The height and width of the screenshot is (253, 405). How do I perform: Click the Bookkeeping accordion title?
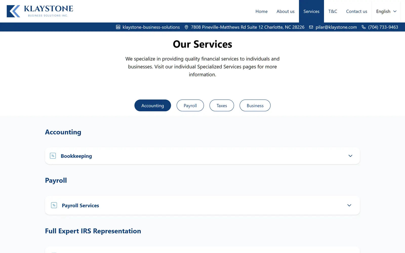[76, 156]
